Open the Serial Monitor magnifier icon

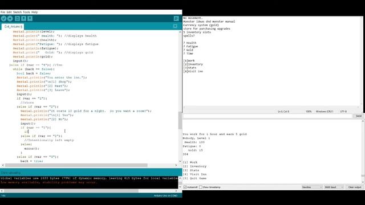click(176, 19)
